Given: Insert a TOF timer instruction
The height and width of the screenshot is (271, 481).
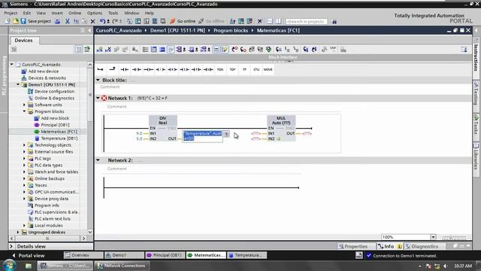Looking at the screenshot, I should 232,70.
